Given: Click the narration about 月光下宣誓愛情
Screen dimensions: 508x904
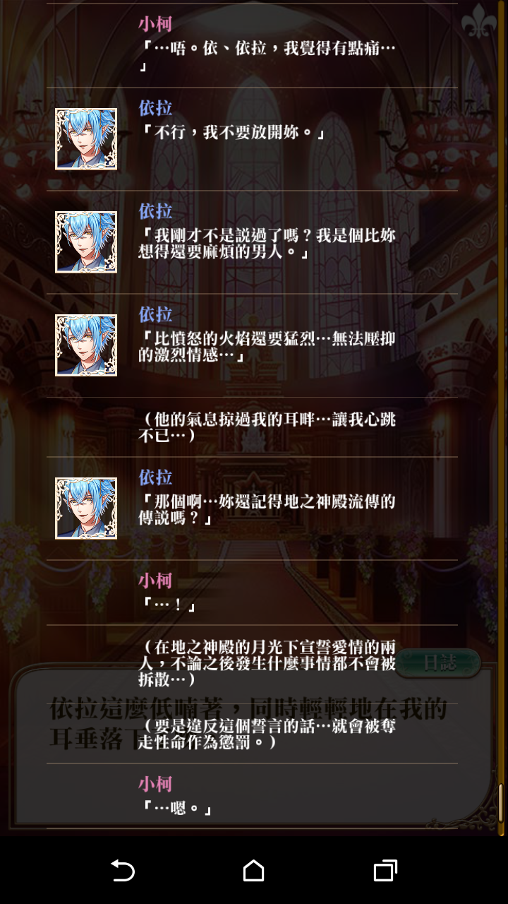Looking at the screenshot, I should click(x=268, y=663).
